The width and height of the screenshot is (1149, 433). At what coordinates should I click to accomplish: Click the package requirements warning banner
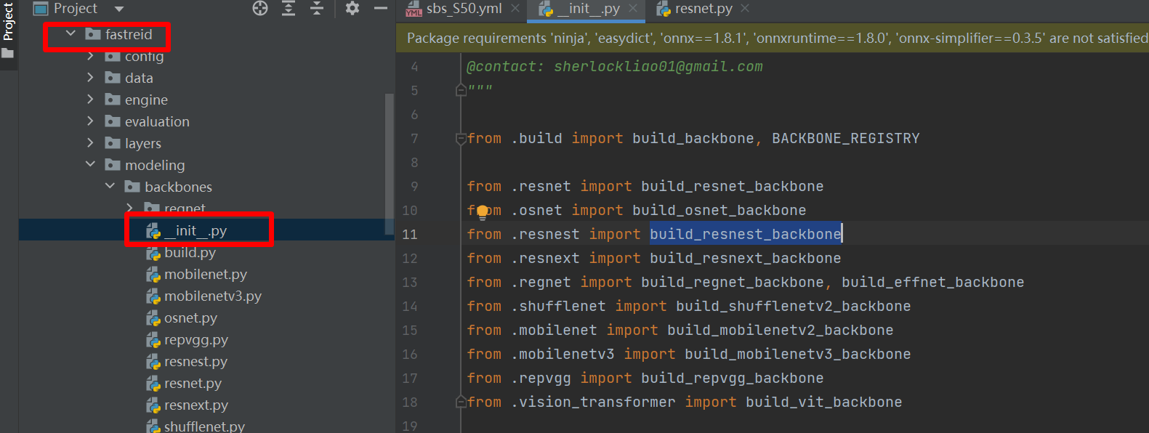point(773,38)
